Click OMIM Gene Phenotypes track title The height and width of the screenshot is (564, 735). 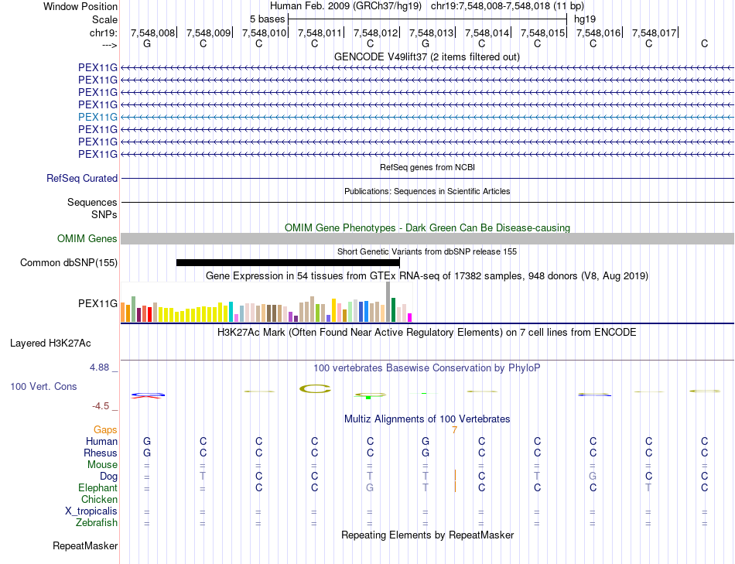(428, 228)
